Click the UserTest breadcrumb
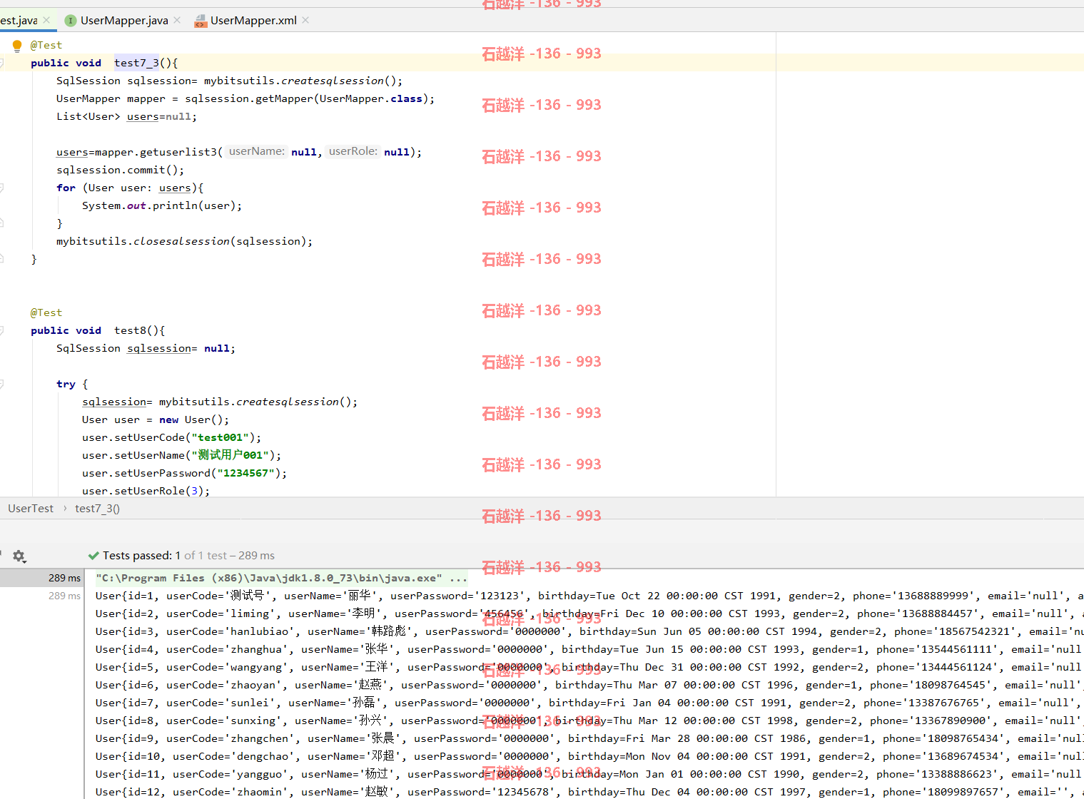 coord(31,509)
